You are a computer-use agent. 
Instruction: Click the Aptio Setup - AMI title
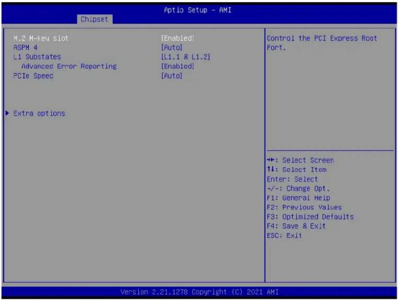(x=198, y=10)
